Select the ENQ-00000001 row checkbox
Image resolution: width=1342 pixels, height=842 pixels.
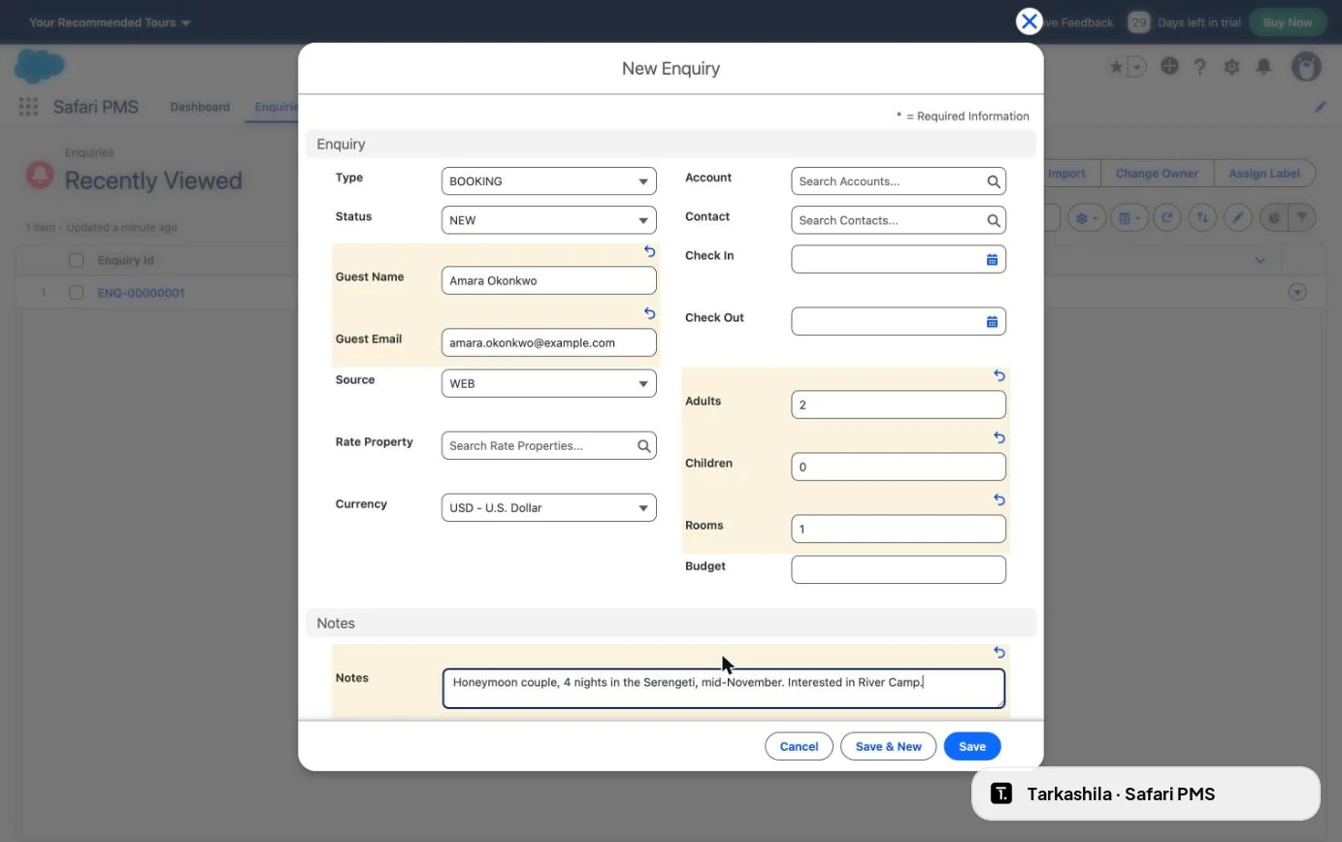coord(76,293)
